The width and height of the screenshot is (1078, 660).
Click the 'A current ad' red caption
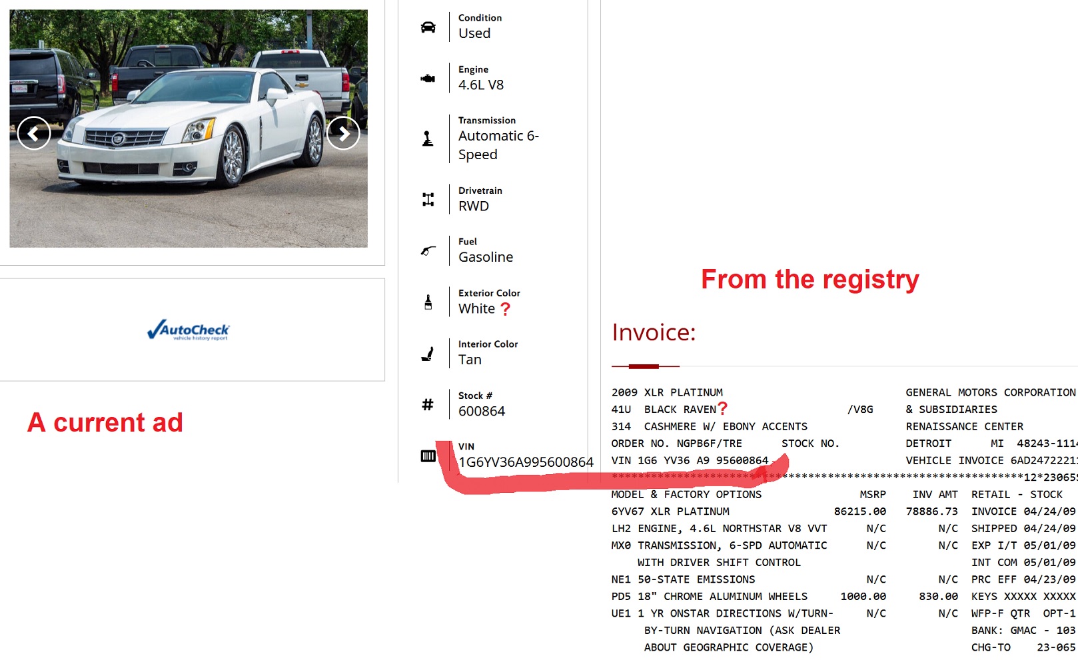click(105, 423)
